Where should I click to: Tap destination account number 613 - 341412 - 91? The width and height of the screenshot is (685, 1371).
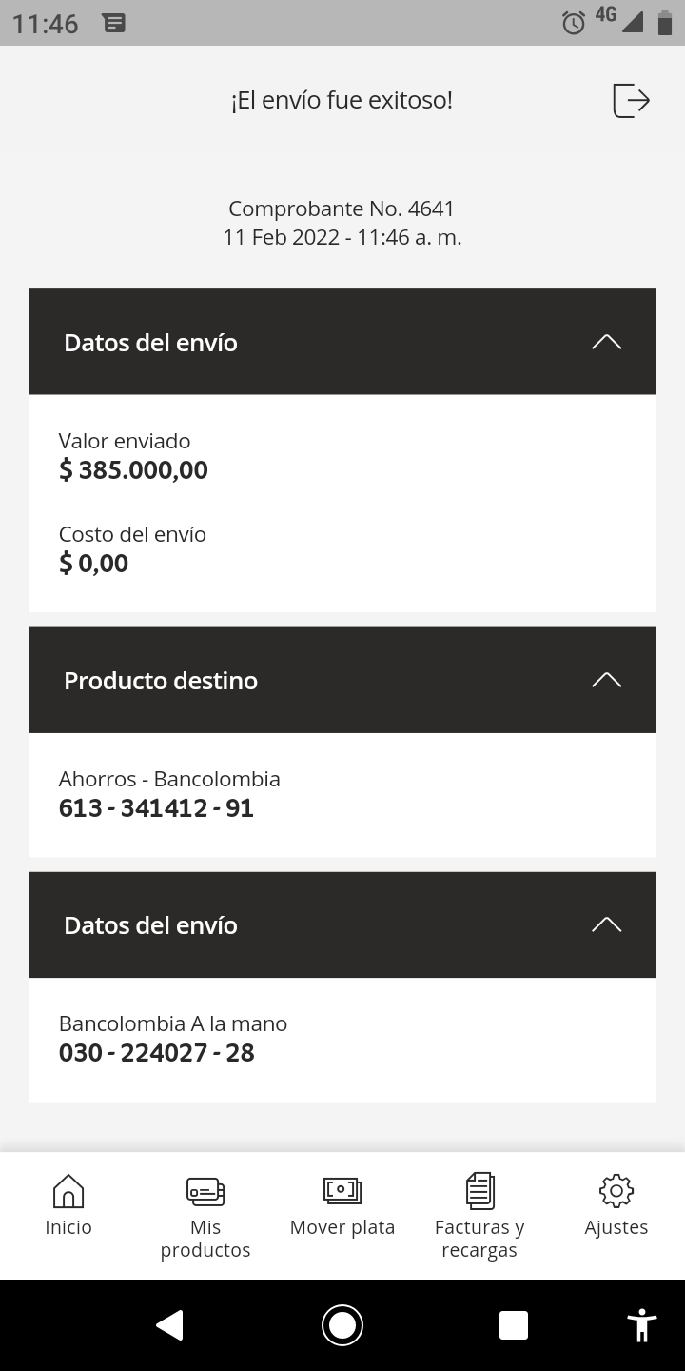click(x=156, y=808)
